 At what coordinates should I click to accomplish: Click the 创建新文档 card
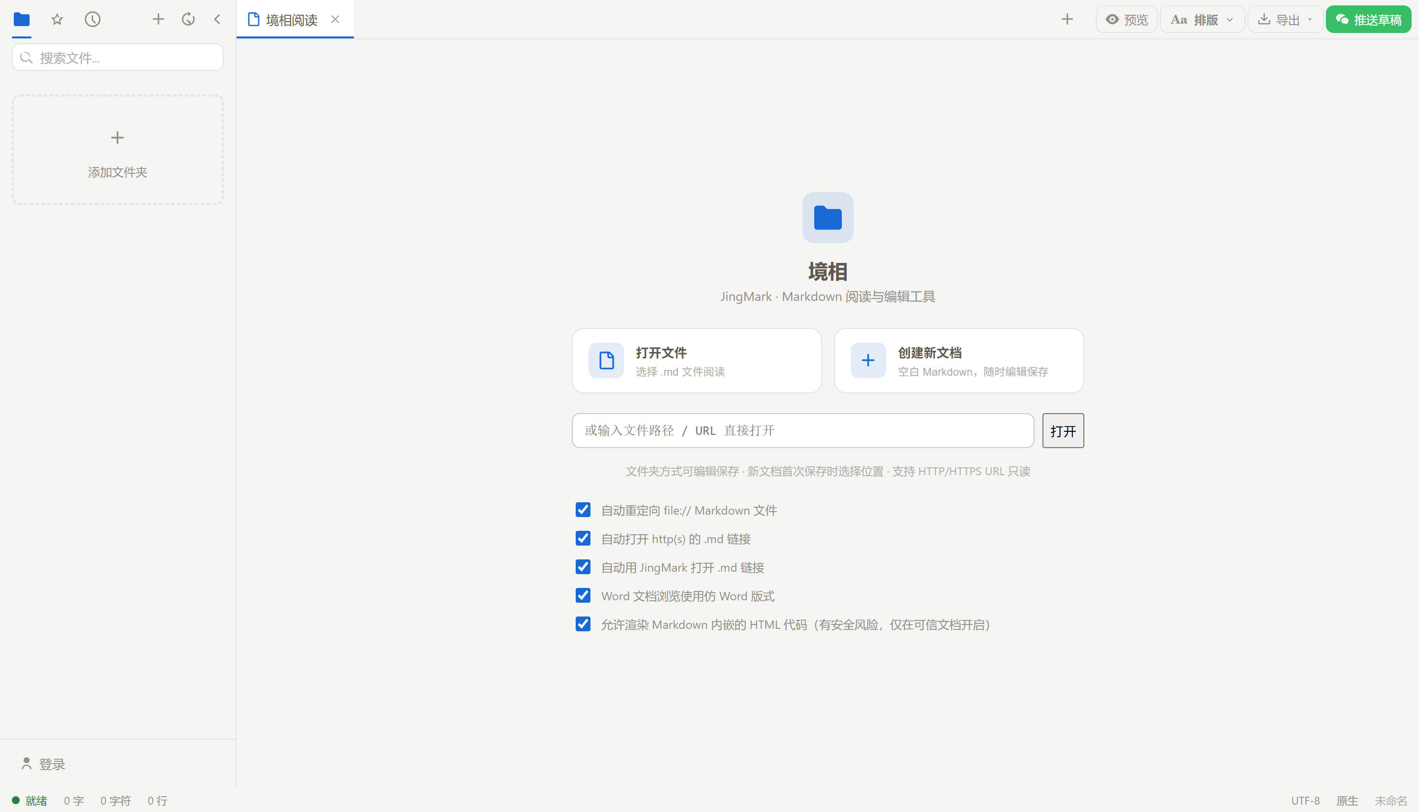point(959,361)
